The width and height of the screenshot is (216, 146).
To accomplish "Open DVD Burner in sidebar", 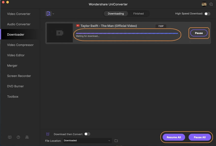I will point(15,86).
